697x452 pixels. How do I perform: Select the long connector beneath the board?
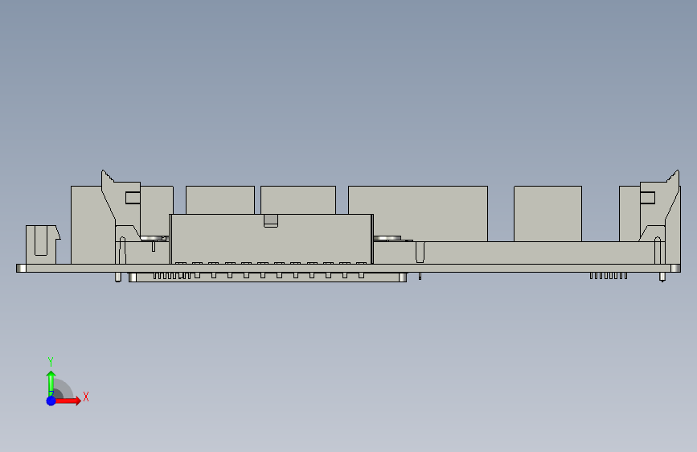(268, 277)
